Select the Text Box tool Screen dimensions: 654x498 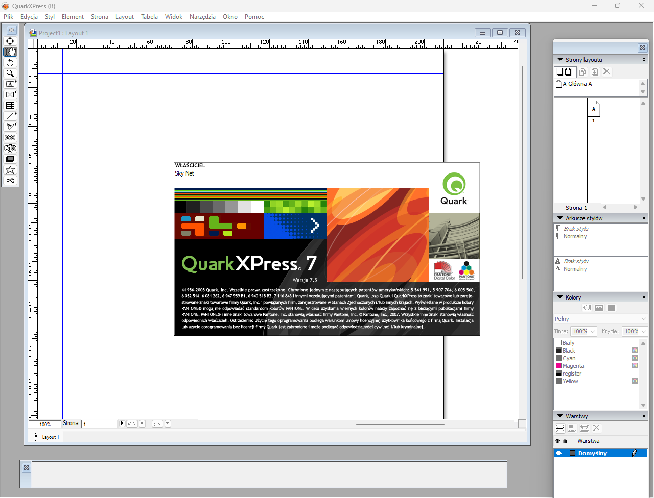10,84
